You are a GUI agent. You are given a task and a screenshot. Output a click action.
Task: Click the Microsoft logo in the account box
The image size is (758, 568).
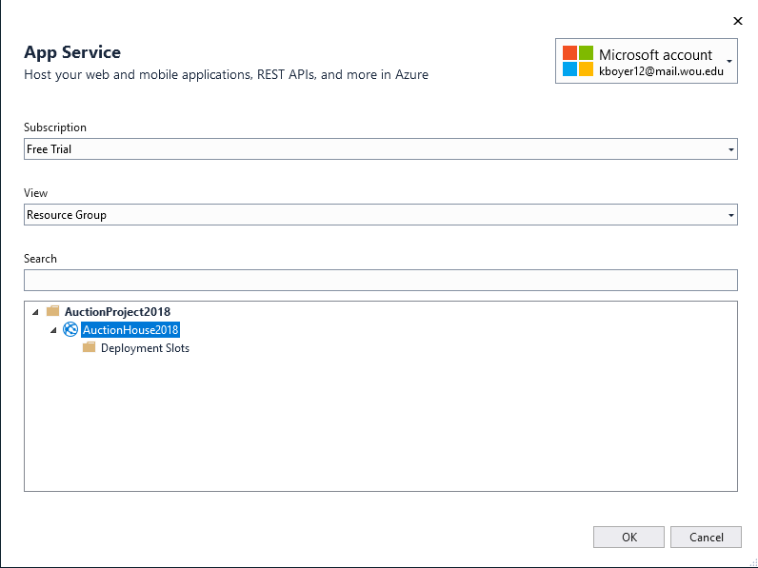[x=578, y=61]
